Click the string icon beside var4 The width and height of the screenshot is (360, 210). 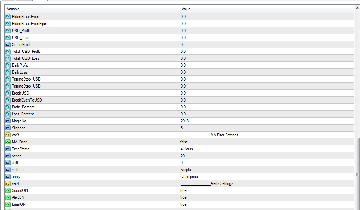[8, 184]
